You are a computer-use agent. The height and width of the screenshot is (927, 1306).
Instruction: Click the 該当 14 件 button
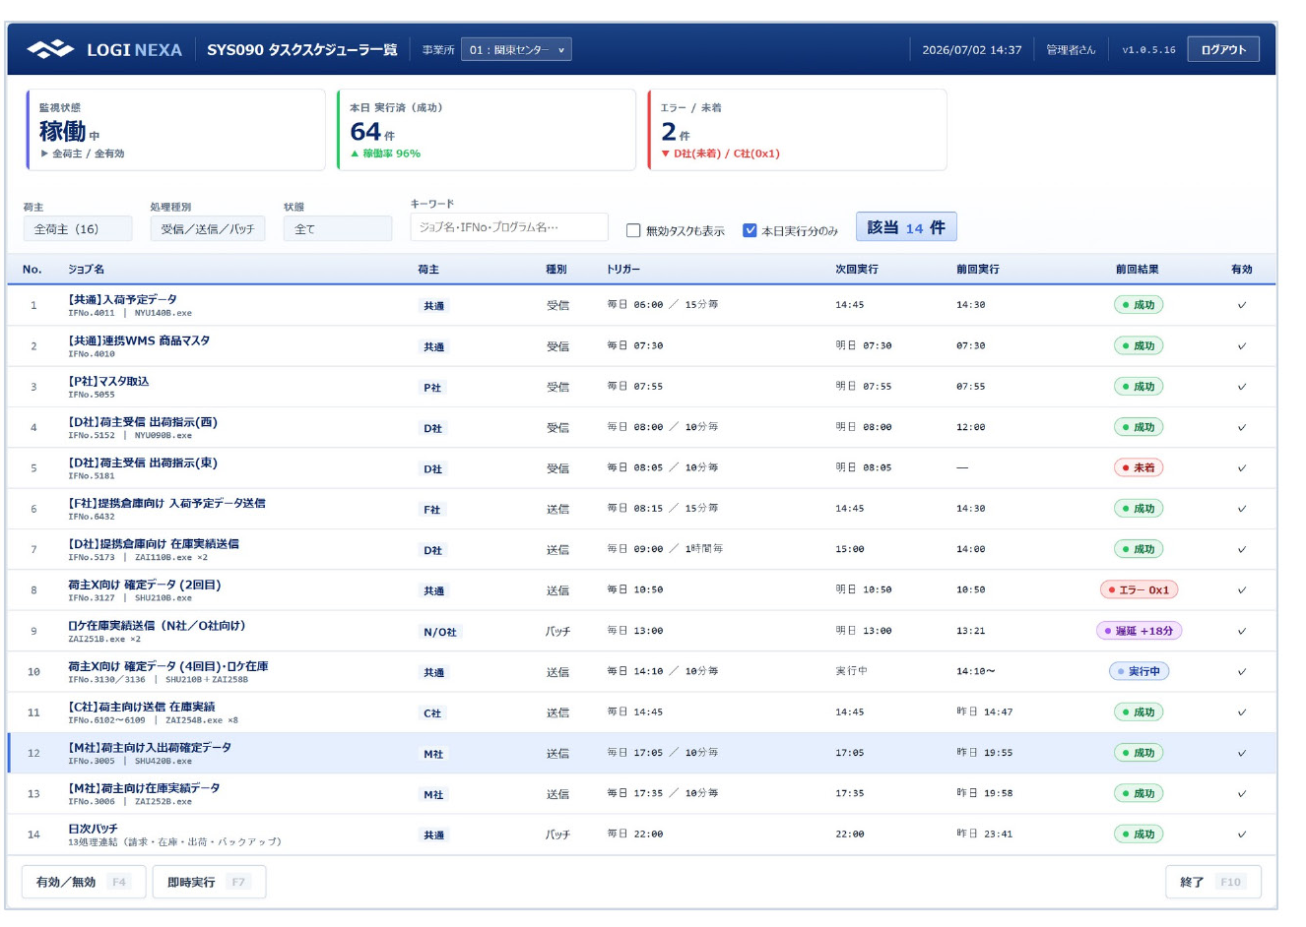point(906,227)
